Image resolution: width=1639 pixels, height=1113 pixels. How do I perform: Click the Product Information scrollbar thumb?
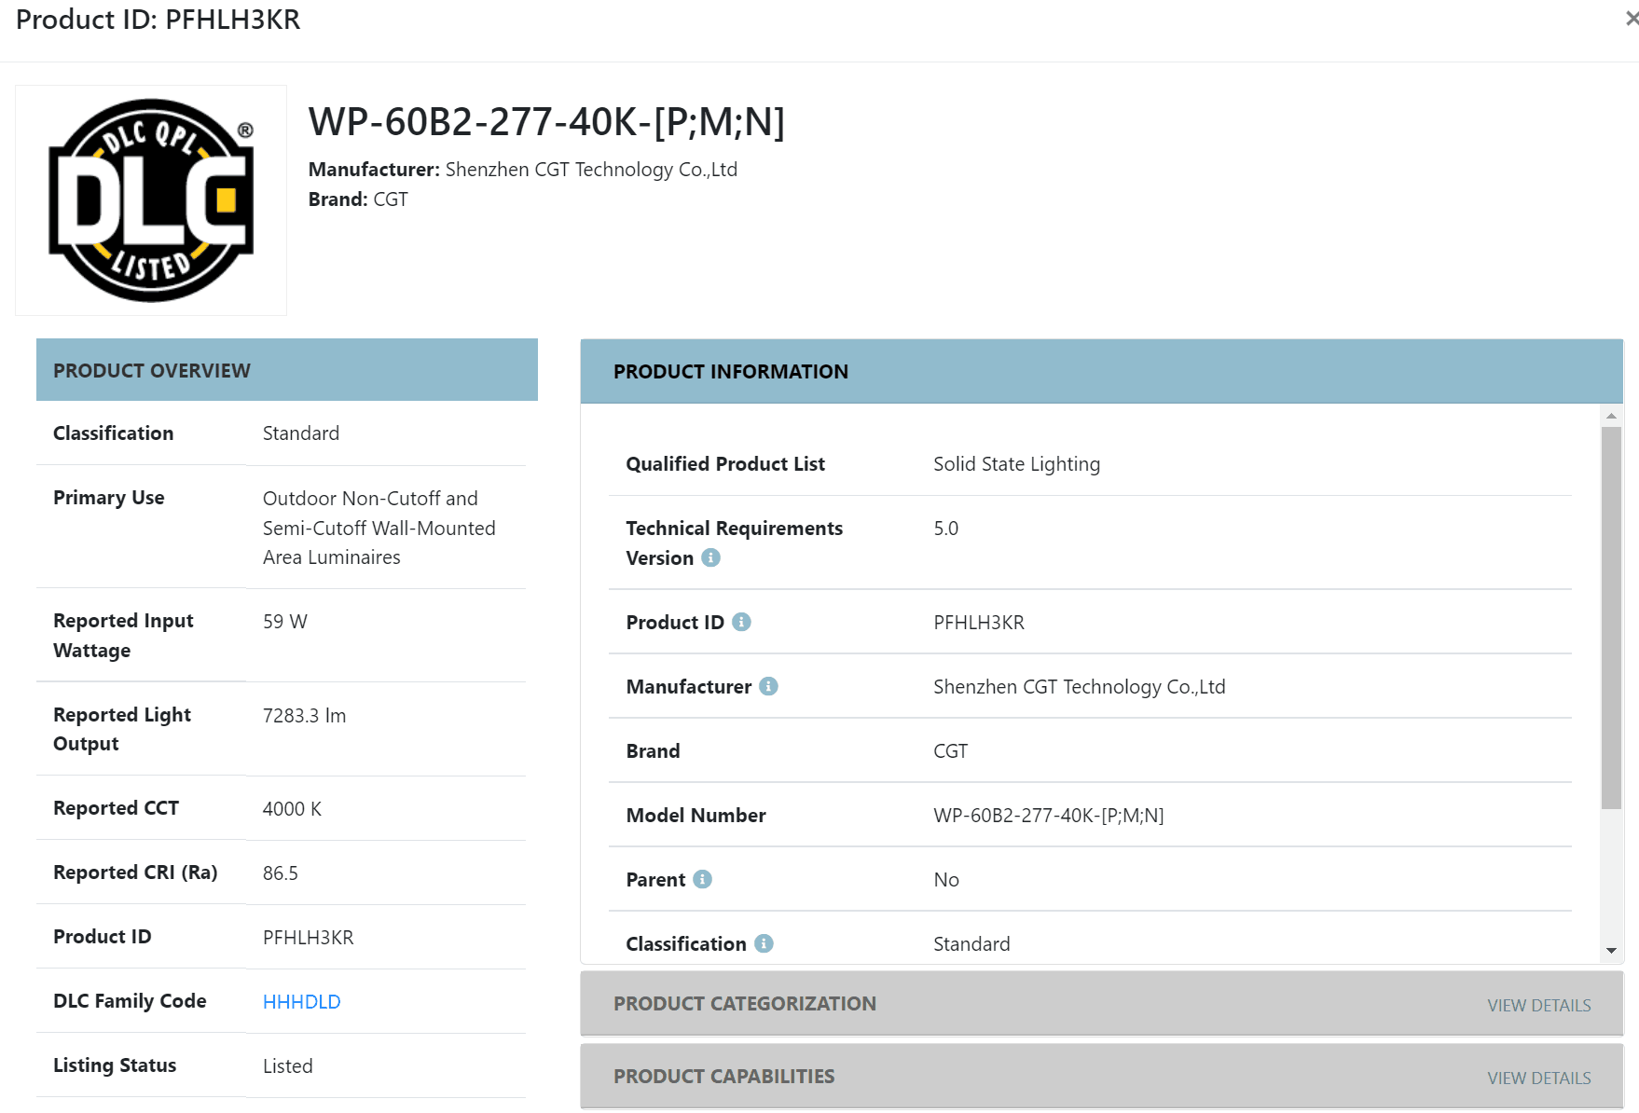pyautogui.click(x=1611, y=617)
